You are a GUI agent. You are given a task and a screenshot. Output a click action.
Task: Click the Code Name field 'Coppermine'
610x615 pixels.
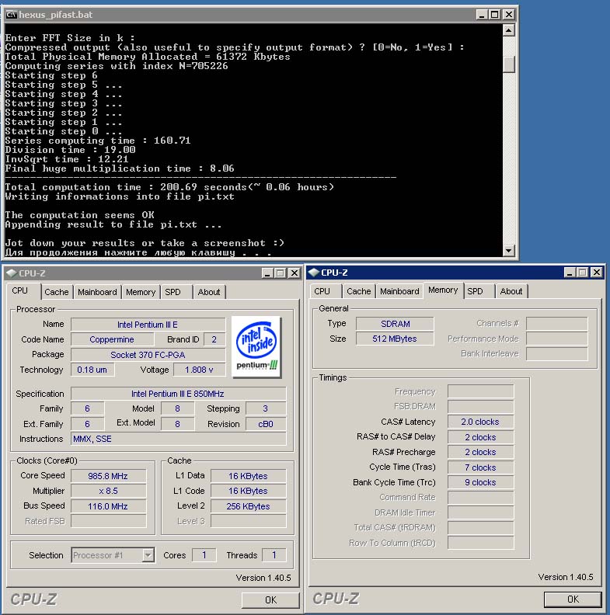pos(112,339)
